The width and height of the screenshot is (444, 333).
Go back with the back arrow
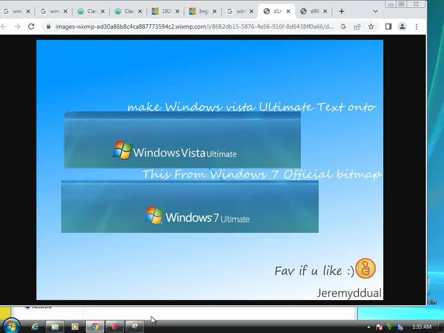[3, 26]
